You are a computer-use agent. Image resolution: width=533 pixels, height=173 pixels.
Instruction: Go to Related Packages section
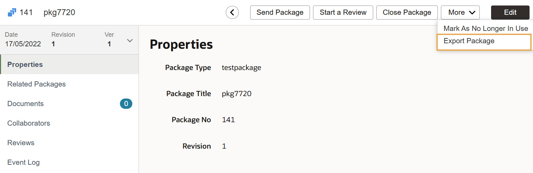pos(36,84)
